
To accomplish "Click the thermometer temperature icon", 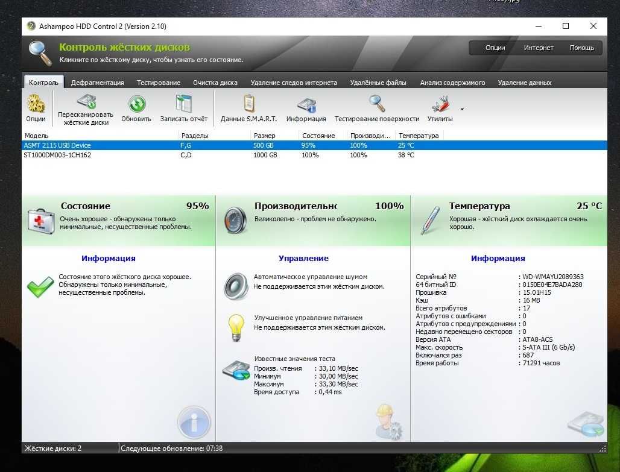I will 430,220.
